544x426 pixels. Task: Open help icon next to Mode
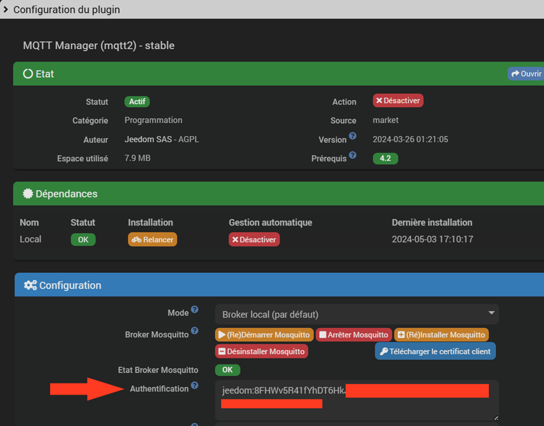195,310
